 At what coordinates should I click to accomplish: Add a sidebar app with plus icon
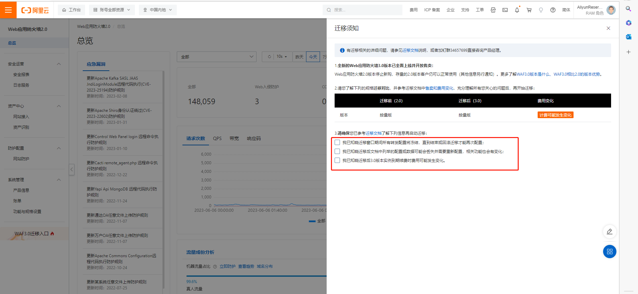tap(628, 52)
